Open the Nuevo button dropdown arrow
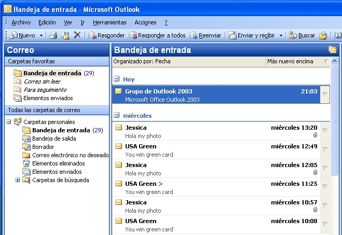Image resolution: width=342 pixels, height=235 pixels. 39,35
